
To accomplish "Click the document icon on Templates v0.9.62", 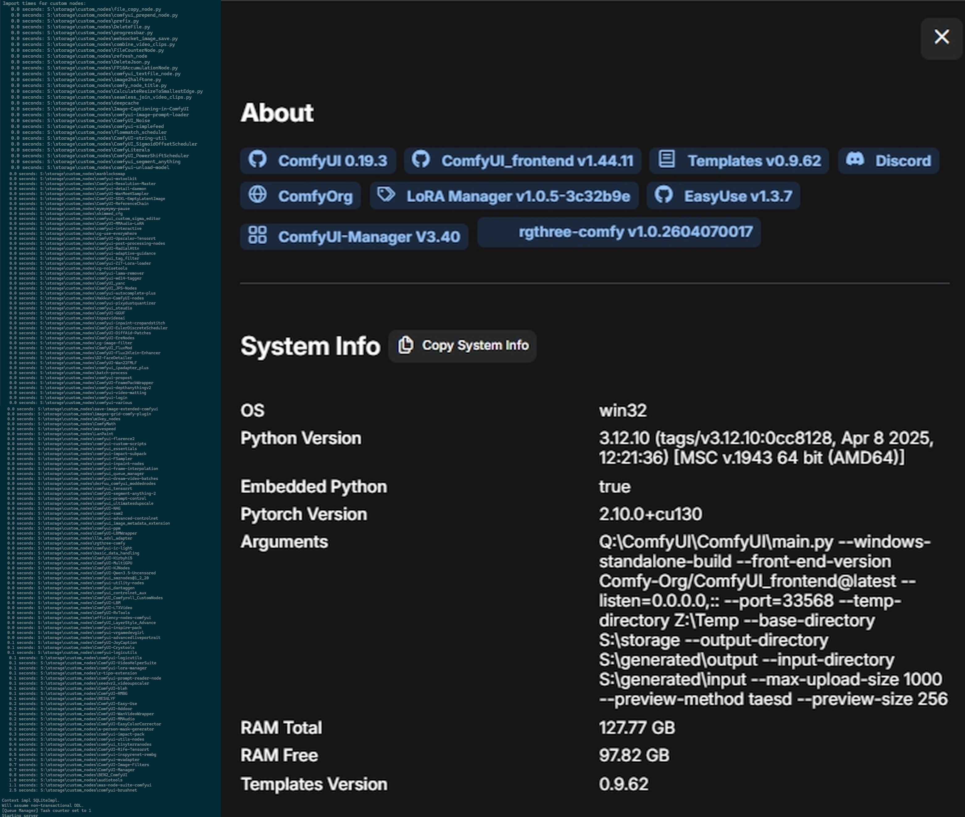I will [x=667, y=159].
